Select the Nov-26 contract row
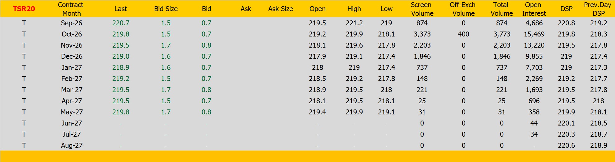The width and height of the screenshot is (615, 162). 307,45
